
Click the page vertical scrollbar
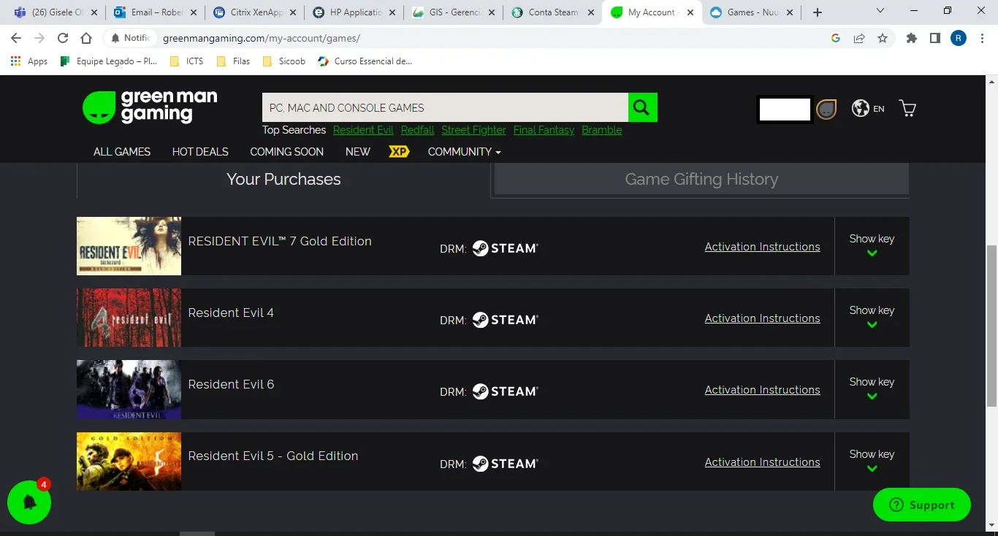(x=991, y=325)
